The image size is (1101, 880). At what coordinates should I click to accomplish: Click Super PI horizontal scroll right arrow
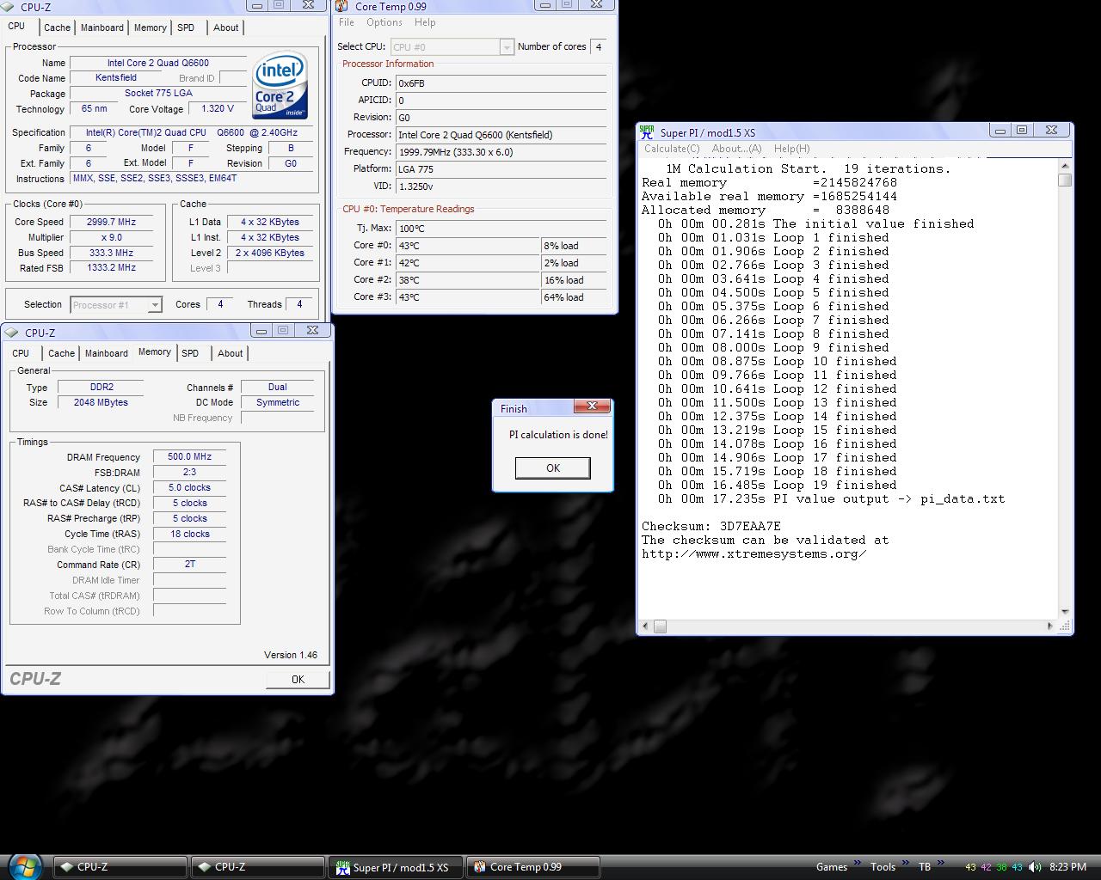pos(1050,626)
